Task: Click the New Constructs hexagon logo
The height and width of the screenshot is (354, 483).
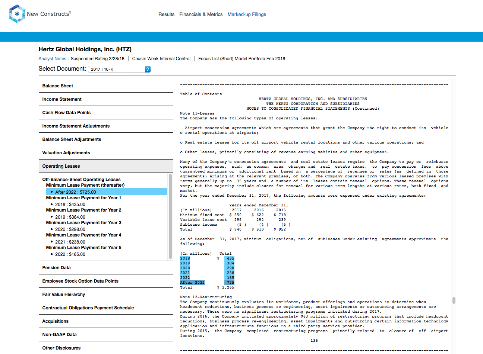Action: point(17,14)
